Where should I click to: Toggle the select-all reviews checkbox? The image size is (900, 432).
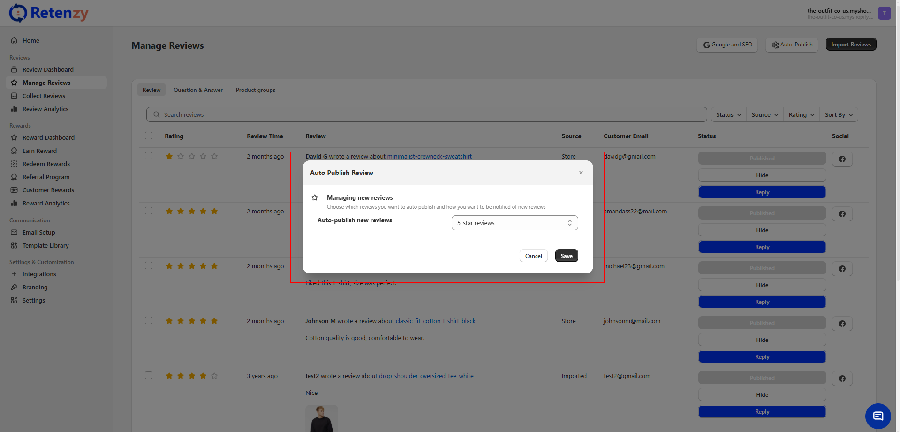tap(149, 136)
